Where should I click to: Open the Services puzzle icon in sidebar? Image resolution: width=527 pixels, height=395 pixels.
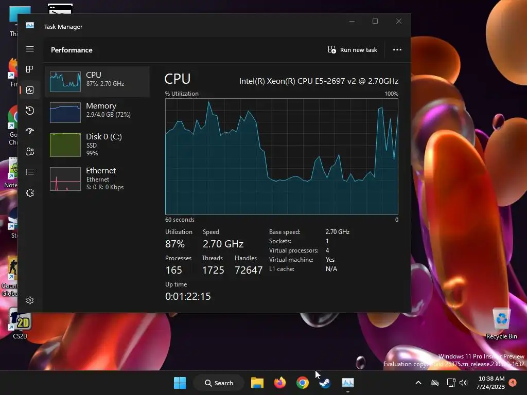point(30,193)
